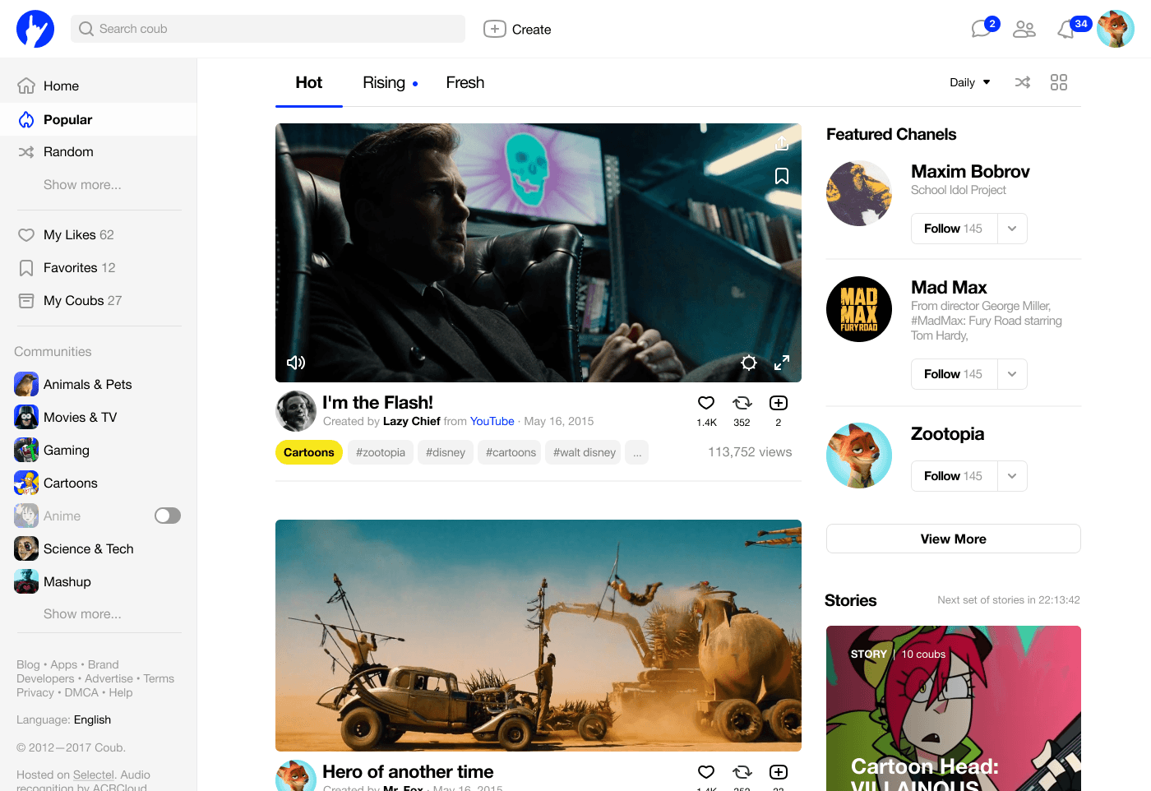
Task: Recoub Hero of another time
Action: [x=742, y=772]
